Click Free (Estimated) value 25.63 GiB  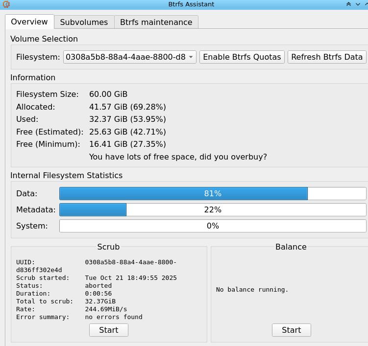127,132
